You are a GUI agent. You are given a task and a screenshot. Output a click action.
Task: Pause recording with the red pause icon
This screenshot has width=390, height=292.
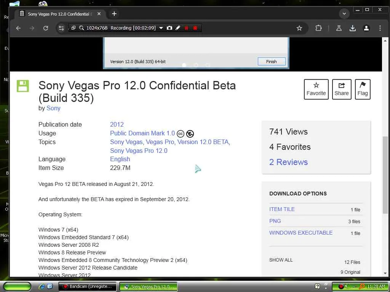(x=186, y=28)
